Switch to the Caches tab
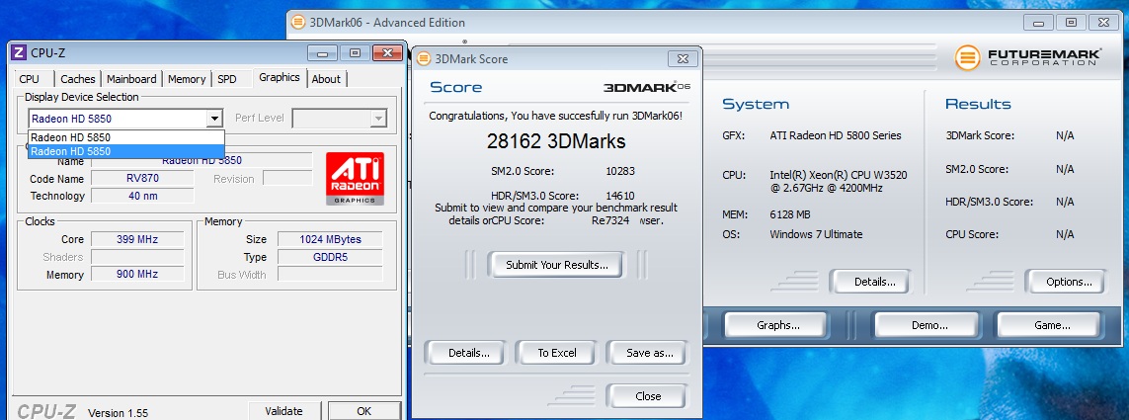Viewport: 1129px width, 420px height. [78, 79]
